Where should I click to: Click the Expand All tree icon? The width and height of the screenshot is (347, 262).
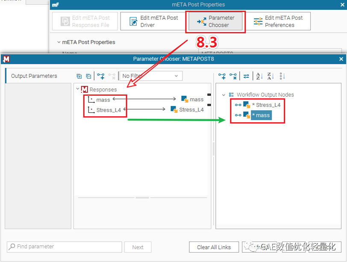point(79,77)
